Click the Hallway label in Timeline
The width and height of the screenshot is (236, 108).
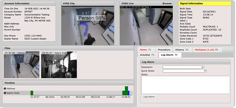(x=11, y=88)
